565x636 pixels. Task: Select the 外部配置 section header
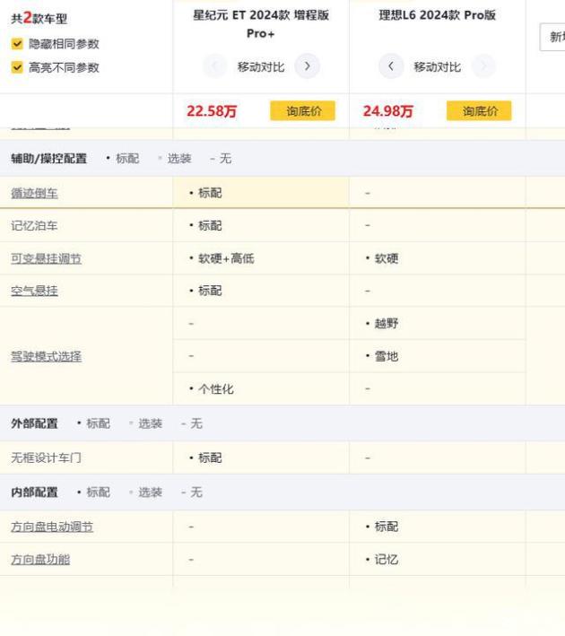(x=34, y=423)
